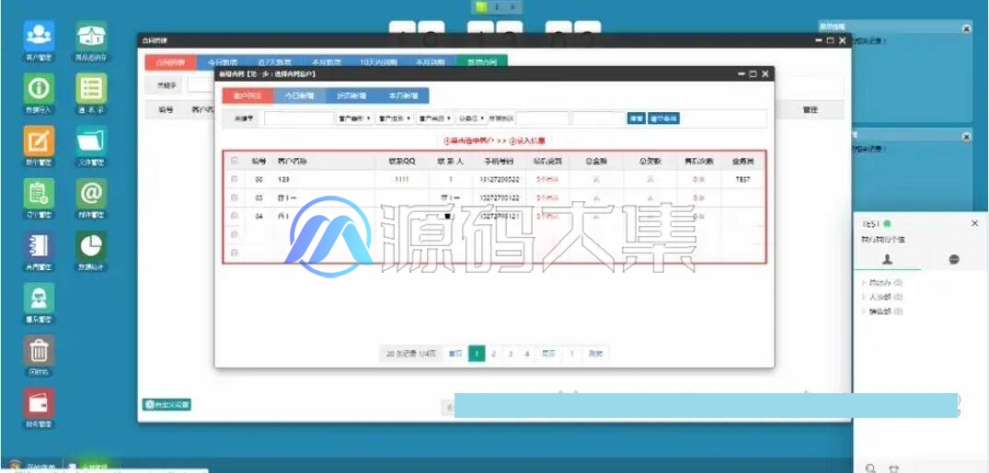Viewport: 989px width, 473px height.
Task: Open the purple notebook contract desktop icon
Action: pos(40,245)
